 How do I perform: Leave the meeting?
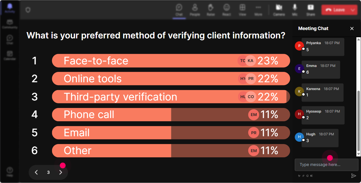click(x=335, y=10)
